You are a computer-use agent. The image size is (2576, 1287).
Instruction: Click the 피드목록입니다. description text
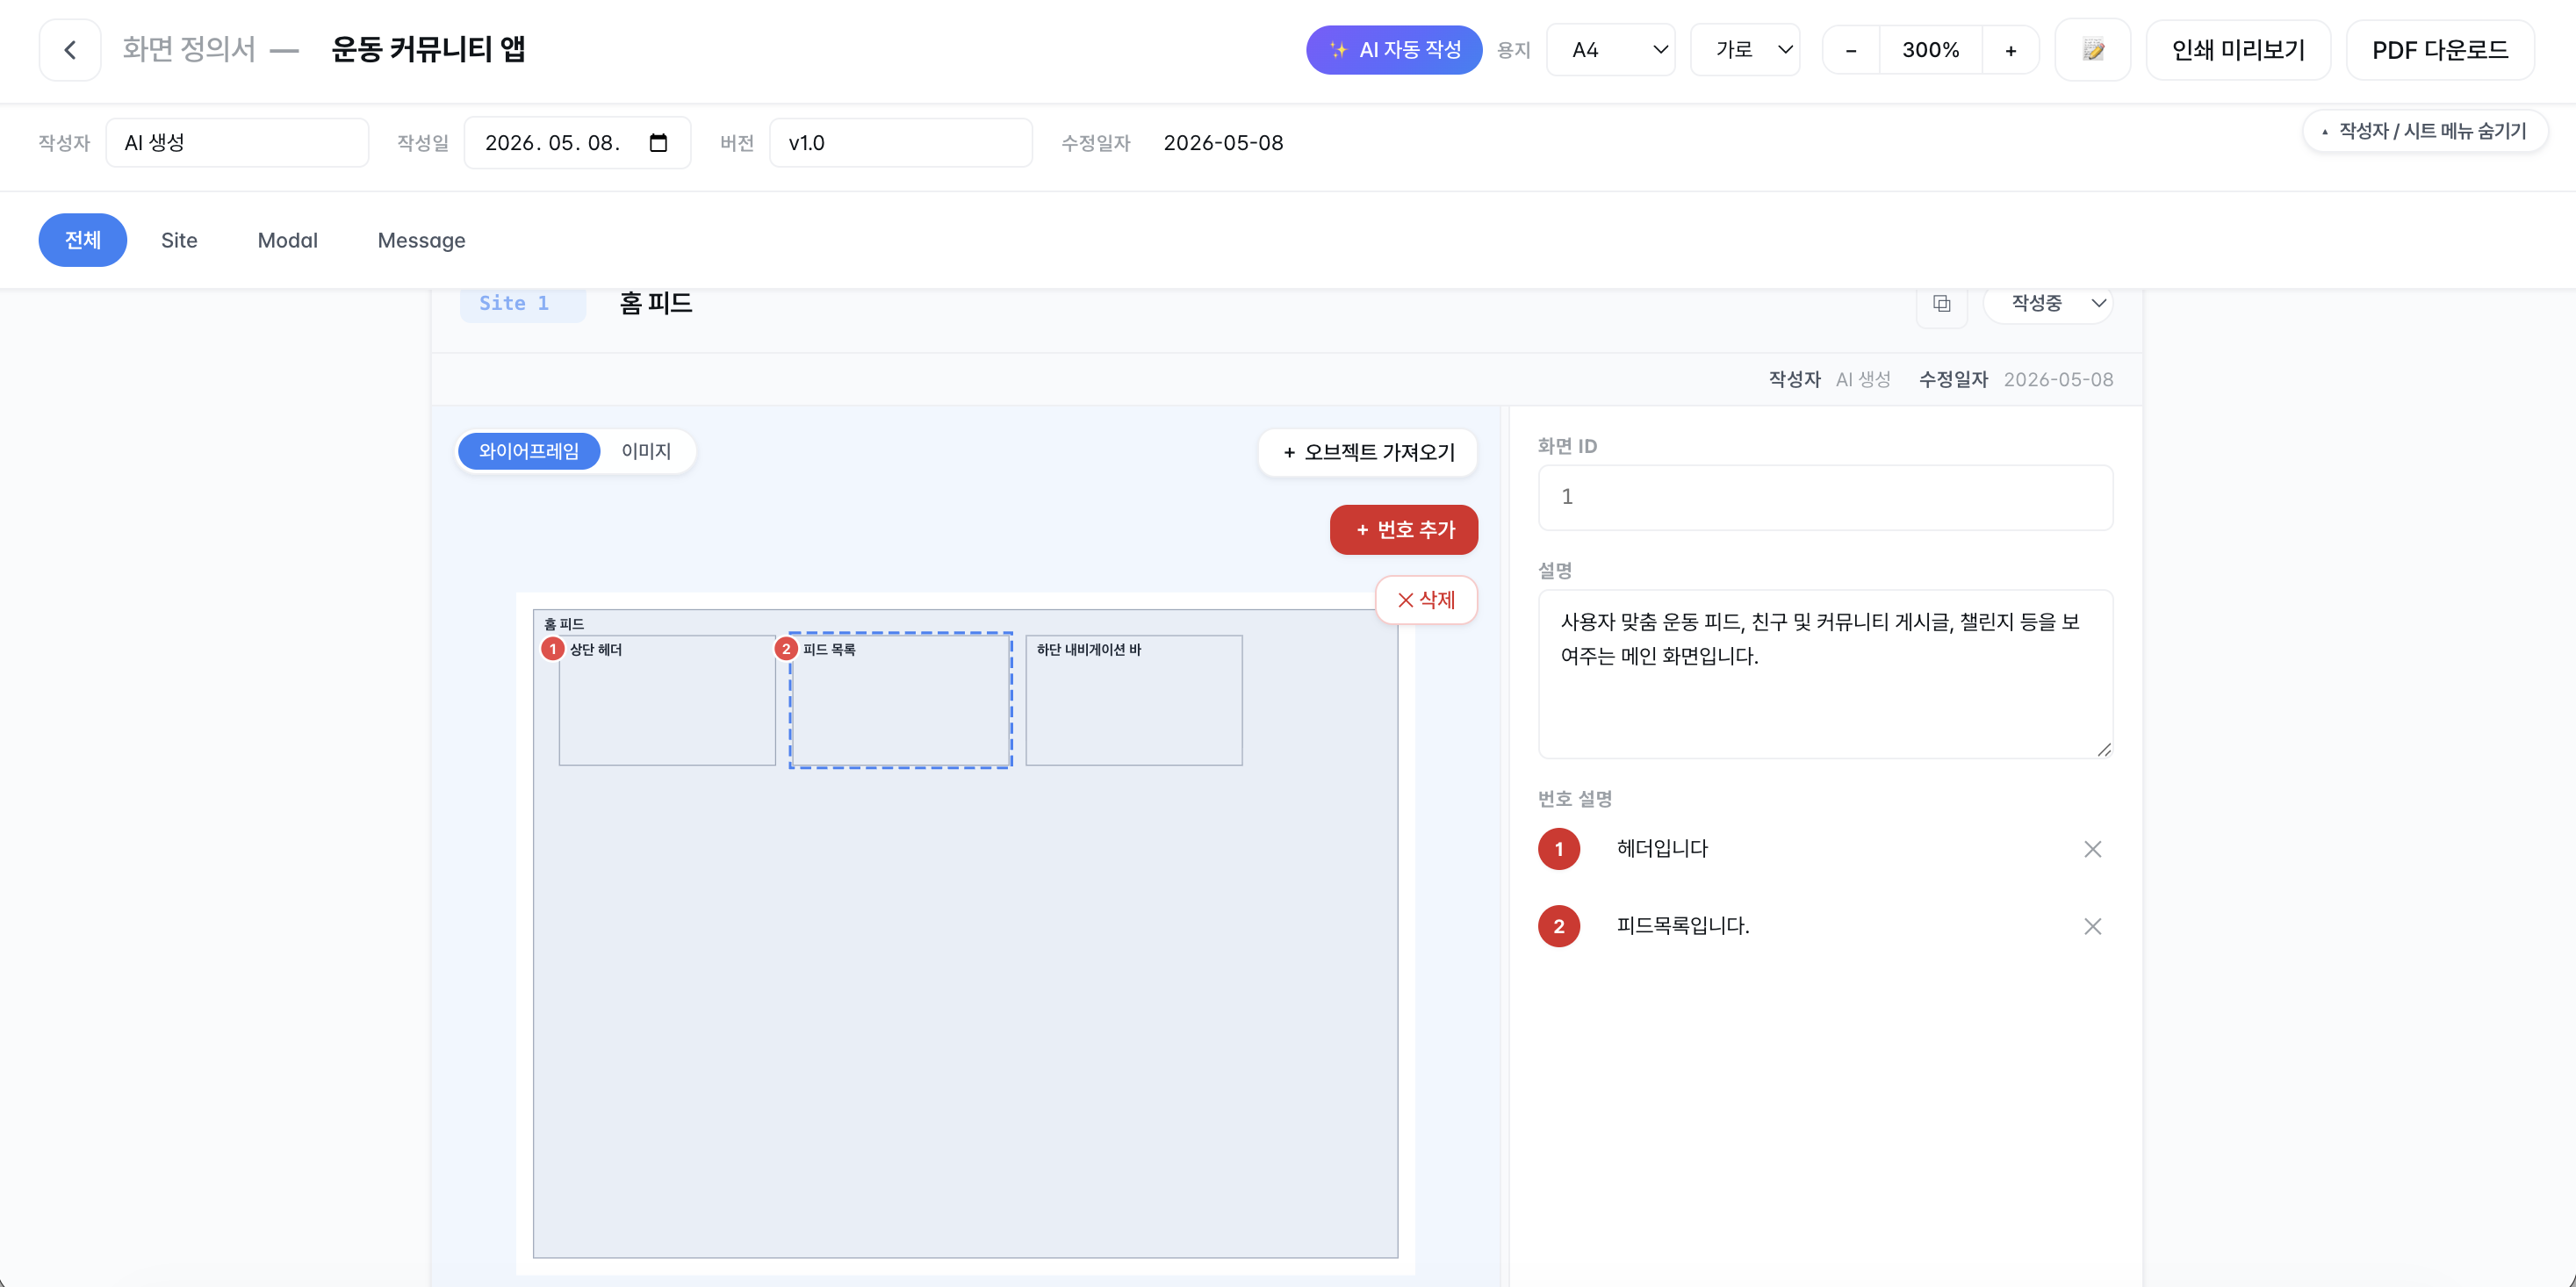1683,926
